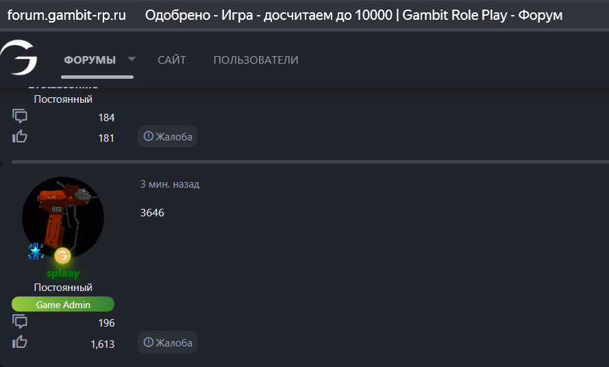Screen dimensions: 609x367
Task: Go to the САЙТ menu item
Action: click(171, 60)
